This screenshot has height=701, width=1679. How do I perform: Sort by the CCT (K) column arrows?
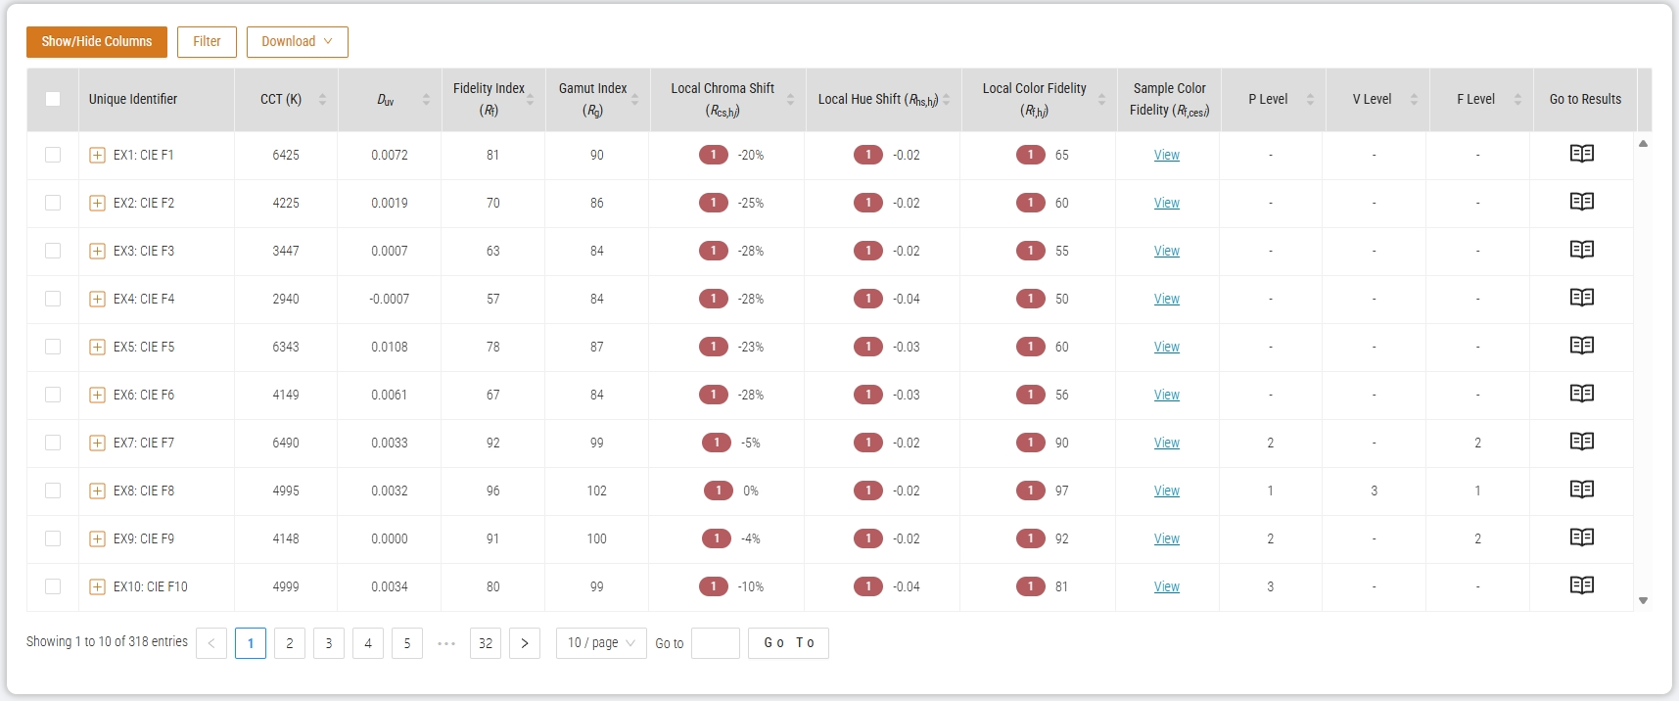[322, 100]
